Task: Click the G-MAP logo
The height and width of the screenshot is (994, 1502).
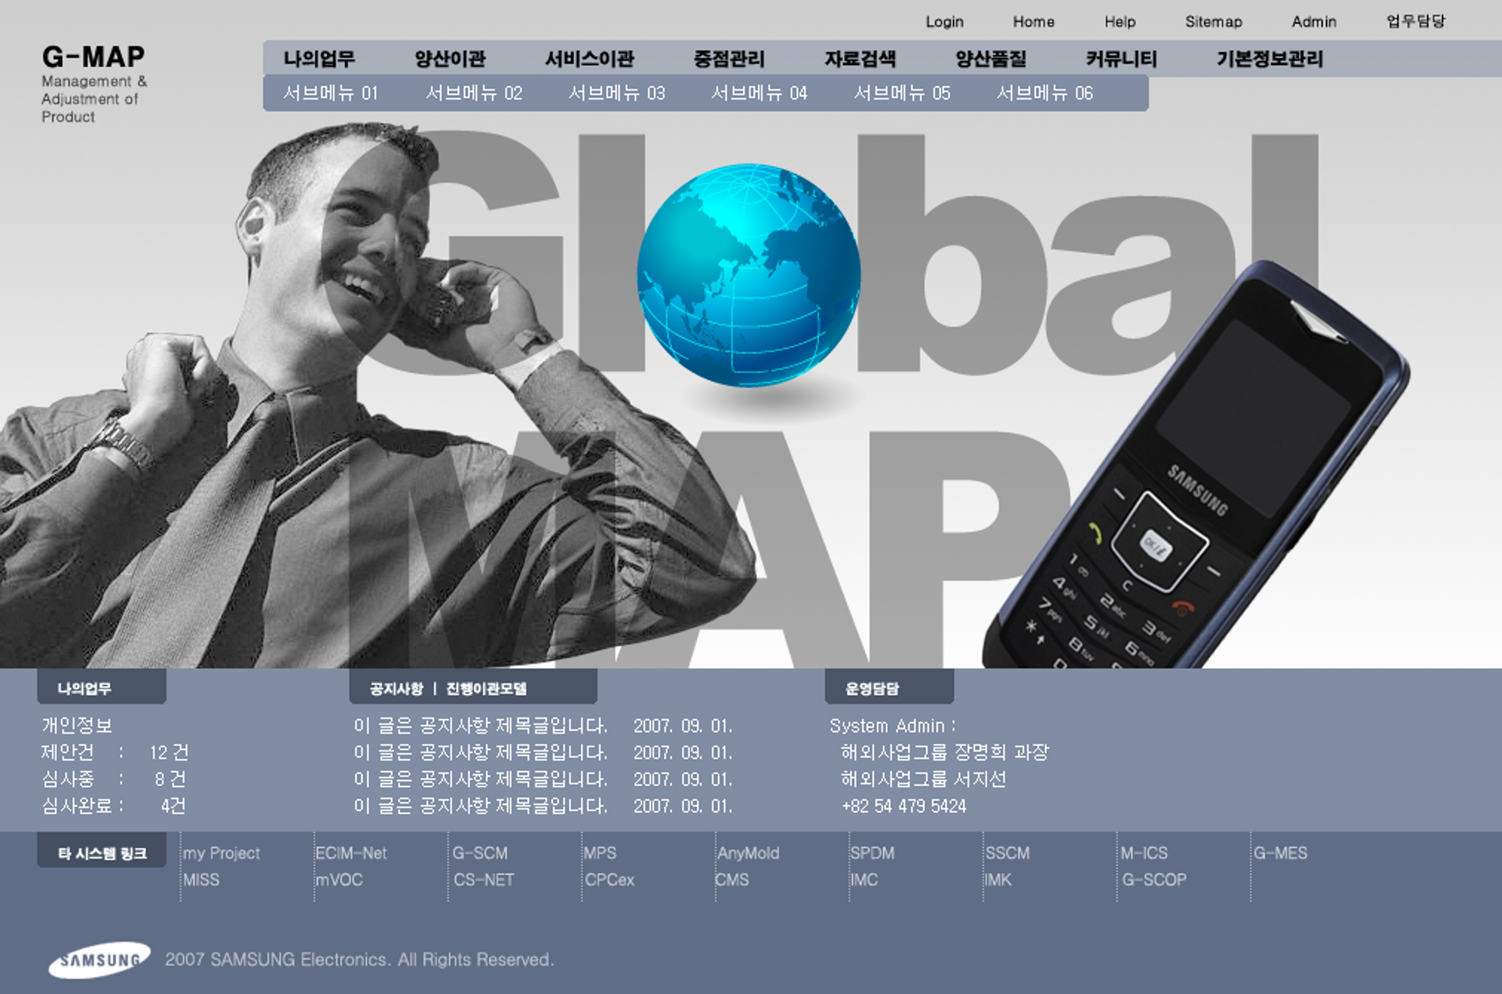Action: 93,58
